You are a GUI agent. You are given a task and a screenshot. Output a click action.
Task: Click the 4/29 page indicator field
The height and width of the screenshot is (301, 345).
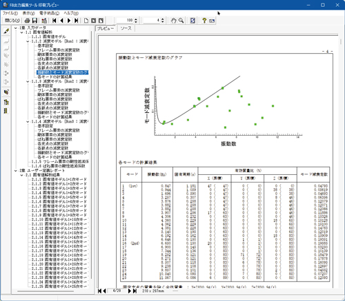(117, 291)
